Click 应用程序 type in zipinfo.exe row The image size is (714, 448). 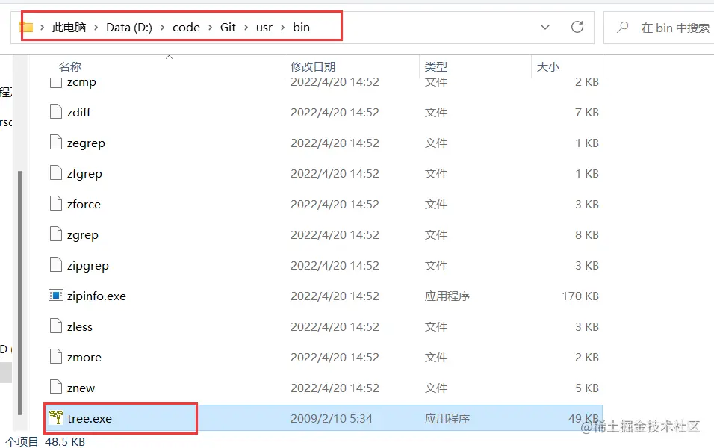pyautogui.click(x=447, y=296)
